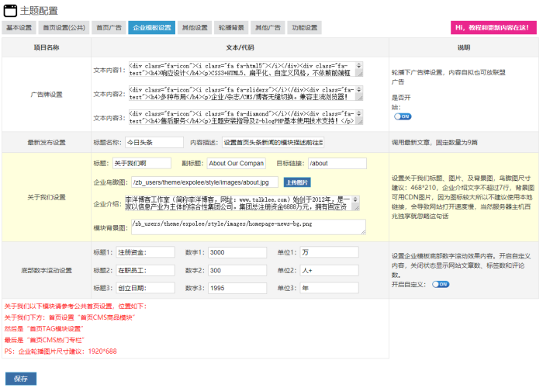The width and height of the screenshot is (543, 388).
Task: Click the theme config header icon
Action: [11, 10]
